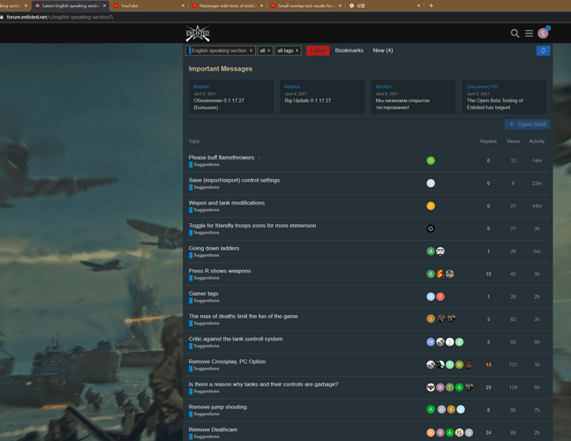Click poster avatar on Please buff flamethrowers row

[x=431, y=161]
